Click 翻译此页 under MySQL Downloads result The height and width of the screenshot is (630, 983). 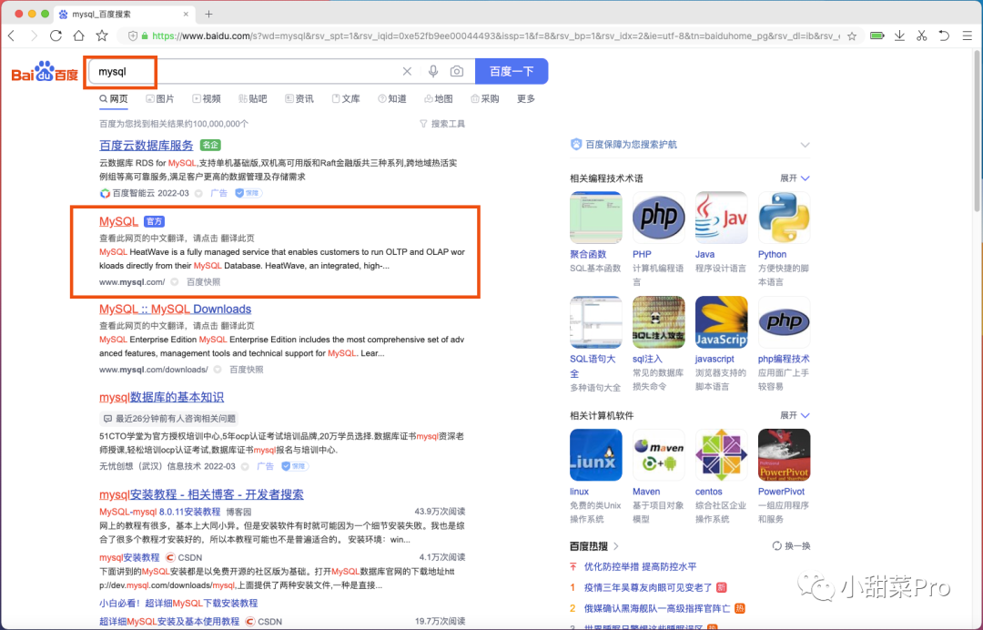(238, 325)
